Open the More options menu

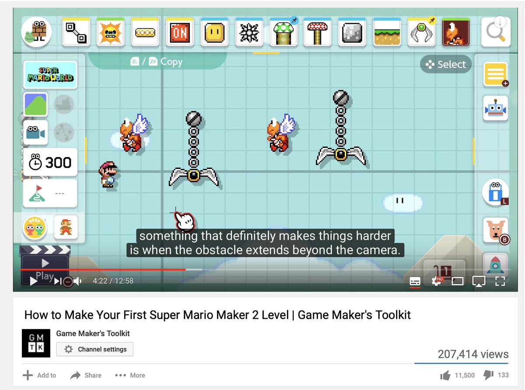130,375
